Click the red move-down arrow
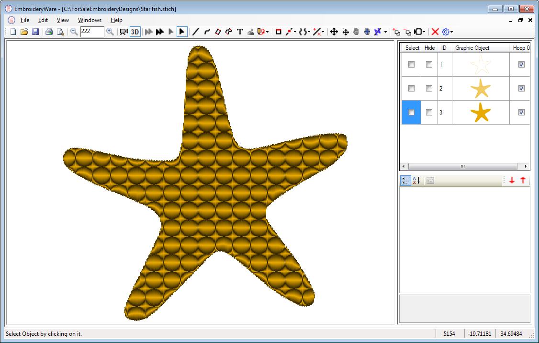 pos(512,180)
